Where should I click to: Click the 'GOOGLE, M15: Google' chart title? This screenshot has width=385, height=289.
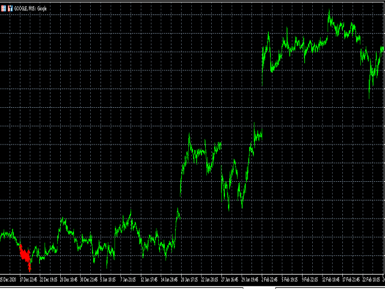click(x=31, y=9)
